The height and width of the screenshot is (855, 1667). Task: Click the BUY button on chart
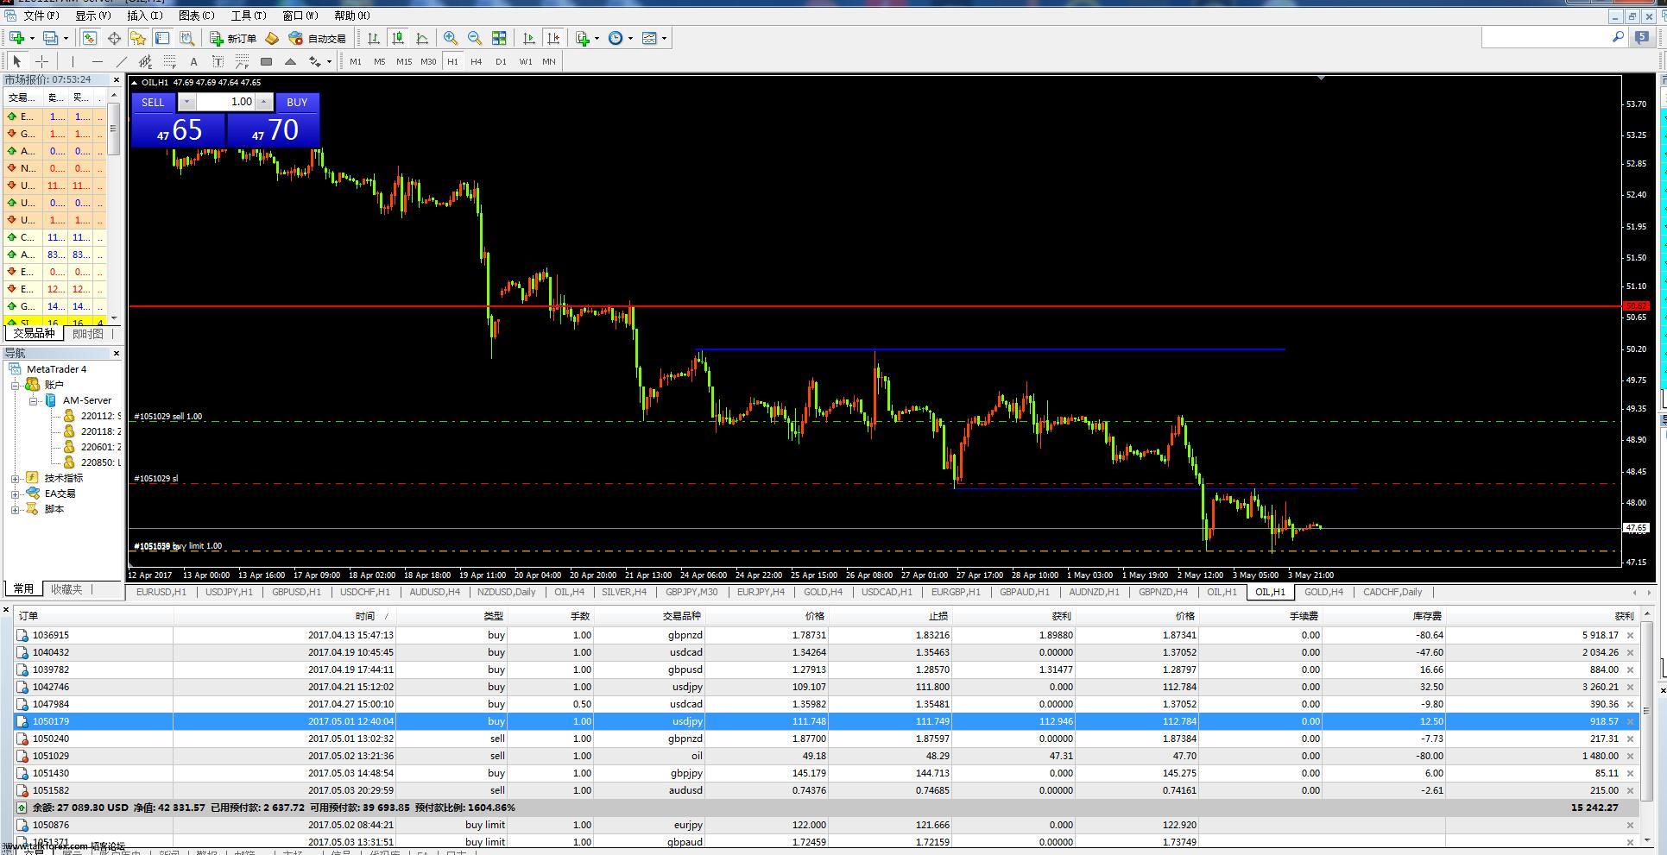pos(297,102)
